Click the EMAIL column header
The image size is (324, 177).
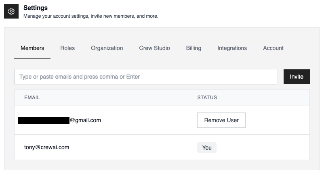(32, 98)
